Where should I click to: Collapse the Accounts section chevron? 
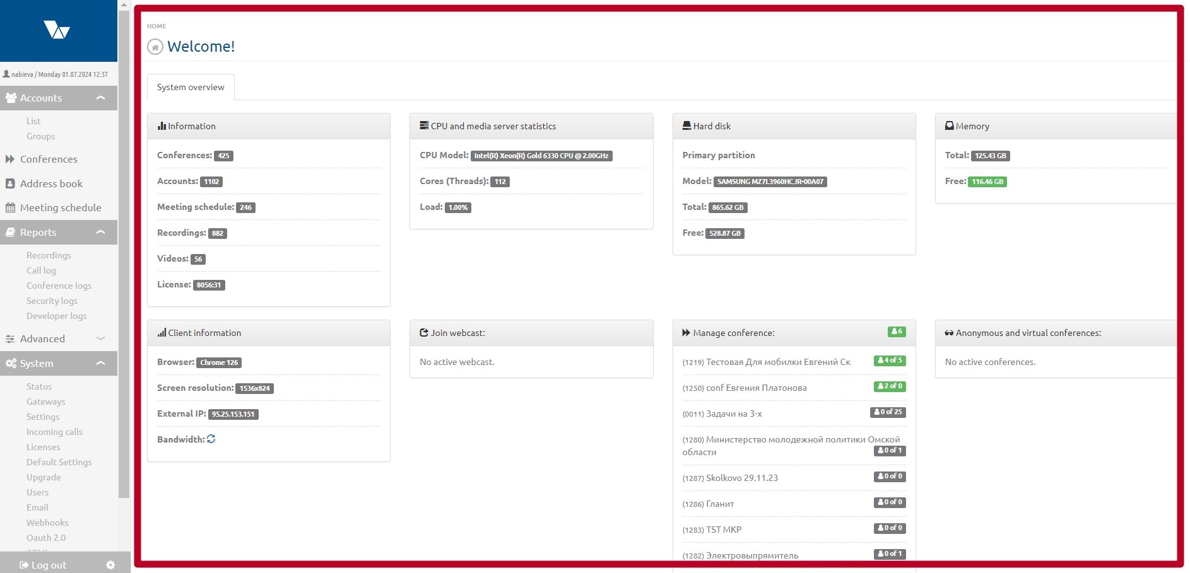tap(100, 98)
